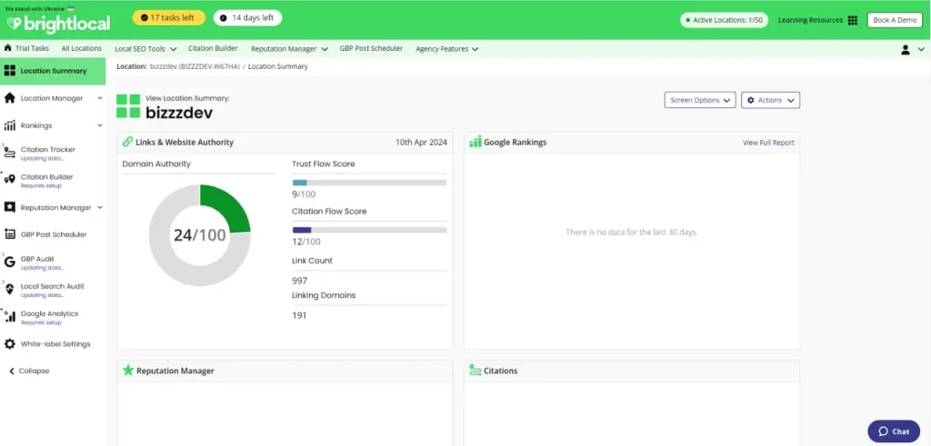Click the bizzzdev breadcrumb link
Screen dimensions: 931x446
(195, 66)
